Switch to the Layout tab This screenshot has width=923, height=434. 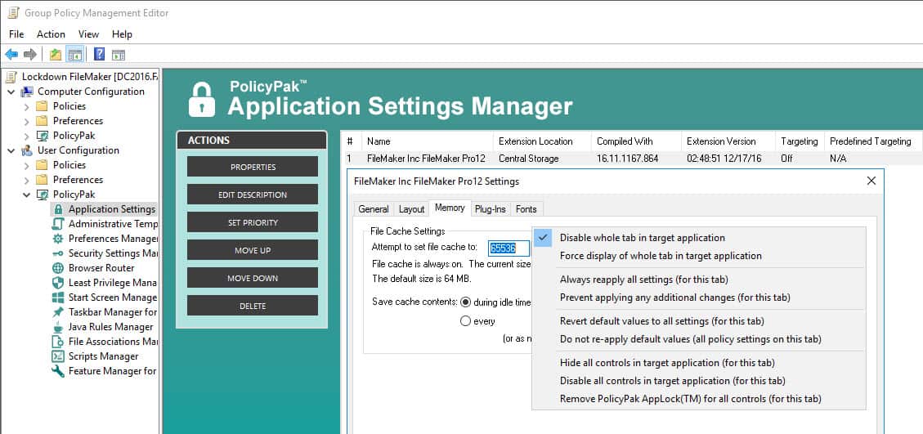tap(411, 209)
